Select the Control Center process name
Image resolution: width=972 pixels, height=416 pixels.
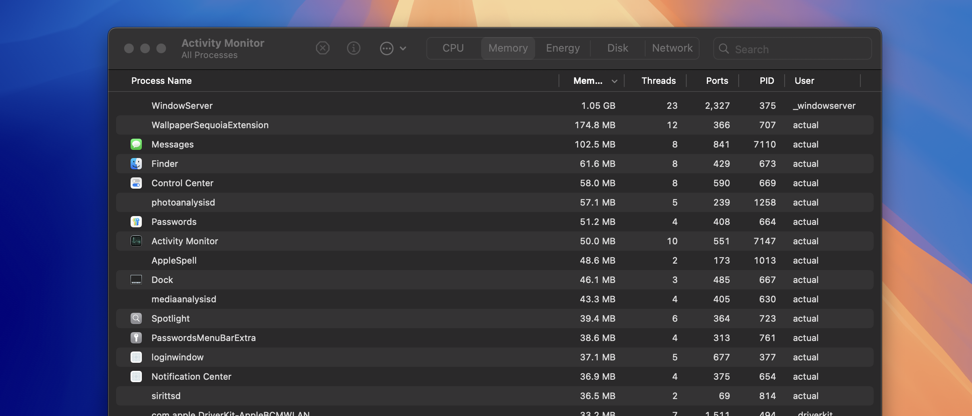tap(183, 183)
